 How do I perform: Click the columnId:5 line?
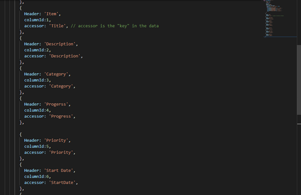38,146
